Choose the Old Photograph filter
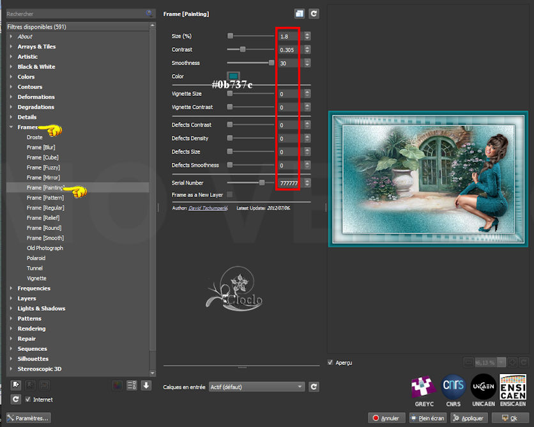The width and height of the screenshot is (534, 427). [45, 248]
